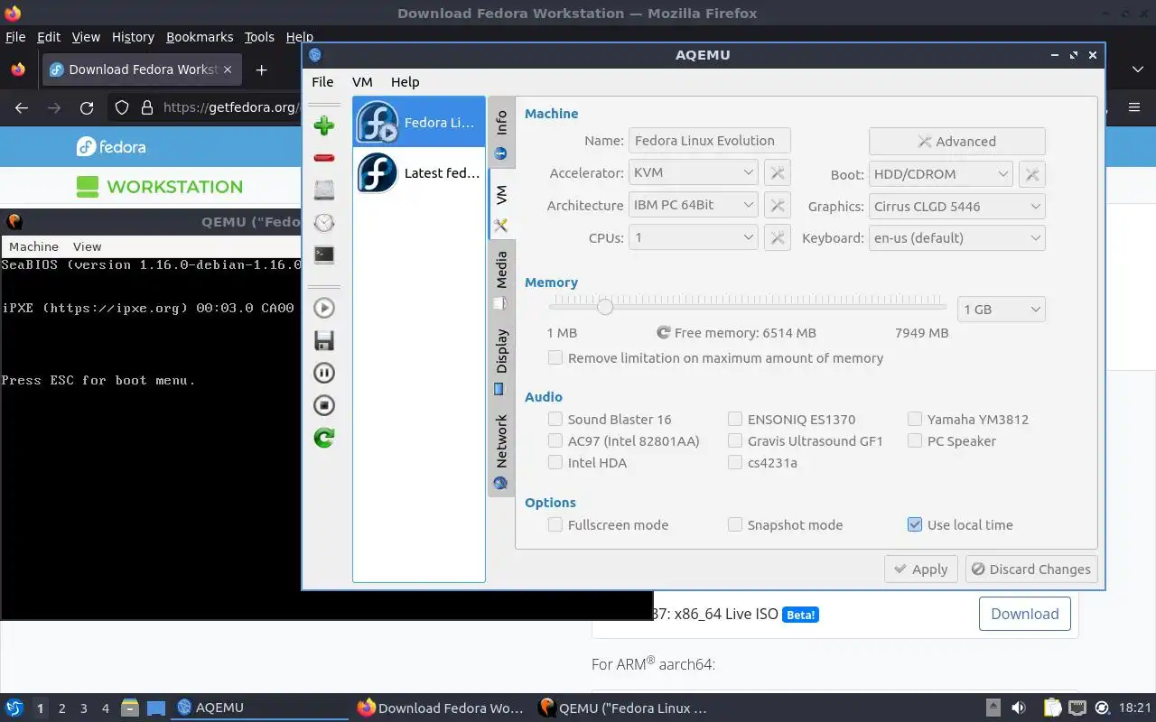The width and height of the screenshot is (1156, 722).
Task: Open the CPUs count dropdown
Action: pyautogui.click(x=693, y=237)
